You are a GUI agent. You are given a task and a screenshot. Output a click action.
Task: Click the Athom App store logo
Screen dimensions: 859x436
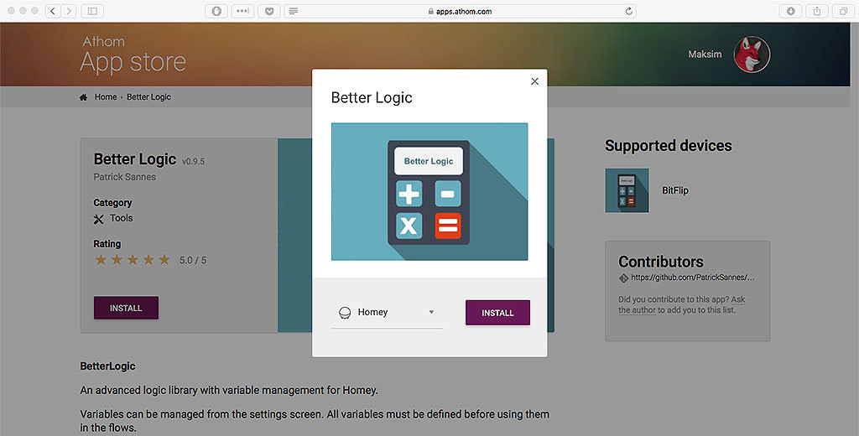(133, 54)
